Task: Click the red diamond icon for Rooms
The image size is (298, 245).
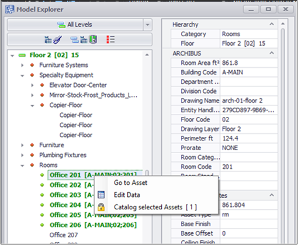Action: coord(32,165)
